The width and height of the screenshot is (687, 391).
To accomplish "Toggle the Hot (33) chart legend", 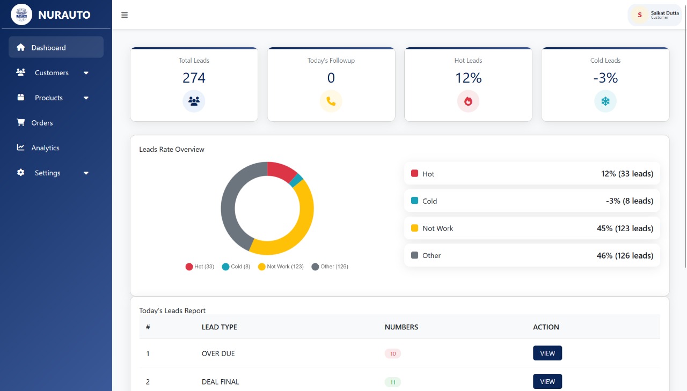I will (x=200, y=267).
